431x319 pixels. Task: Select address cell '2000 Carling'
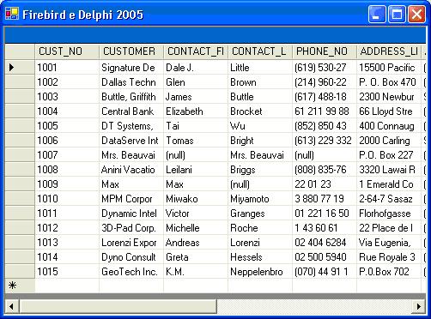pyautogui.click(x=389, y=141)
